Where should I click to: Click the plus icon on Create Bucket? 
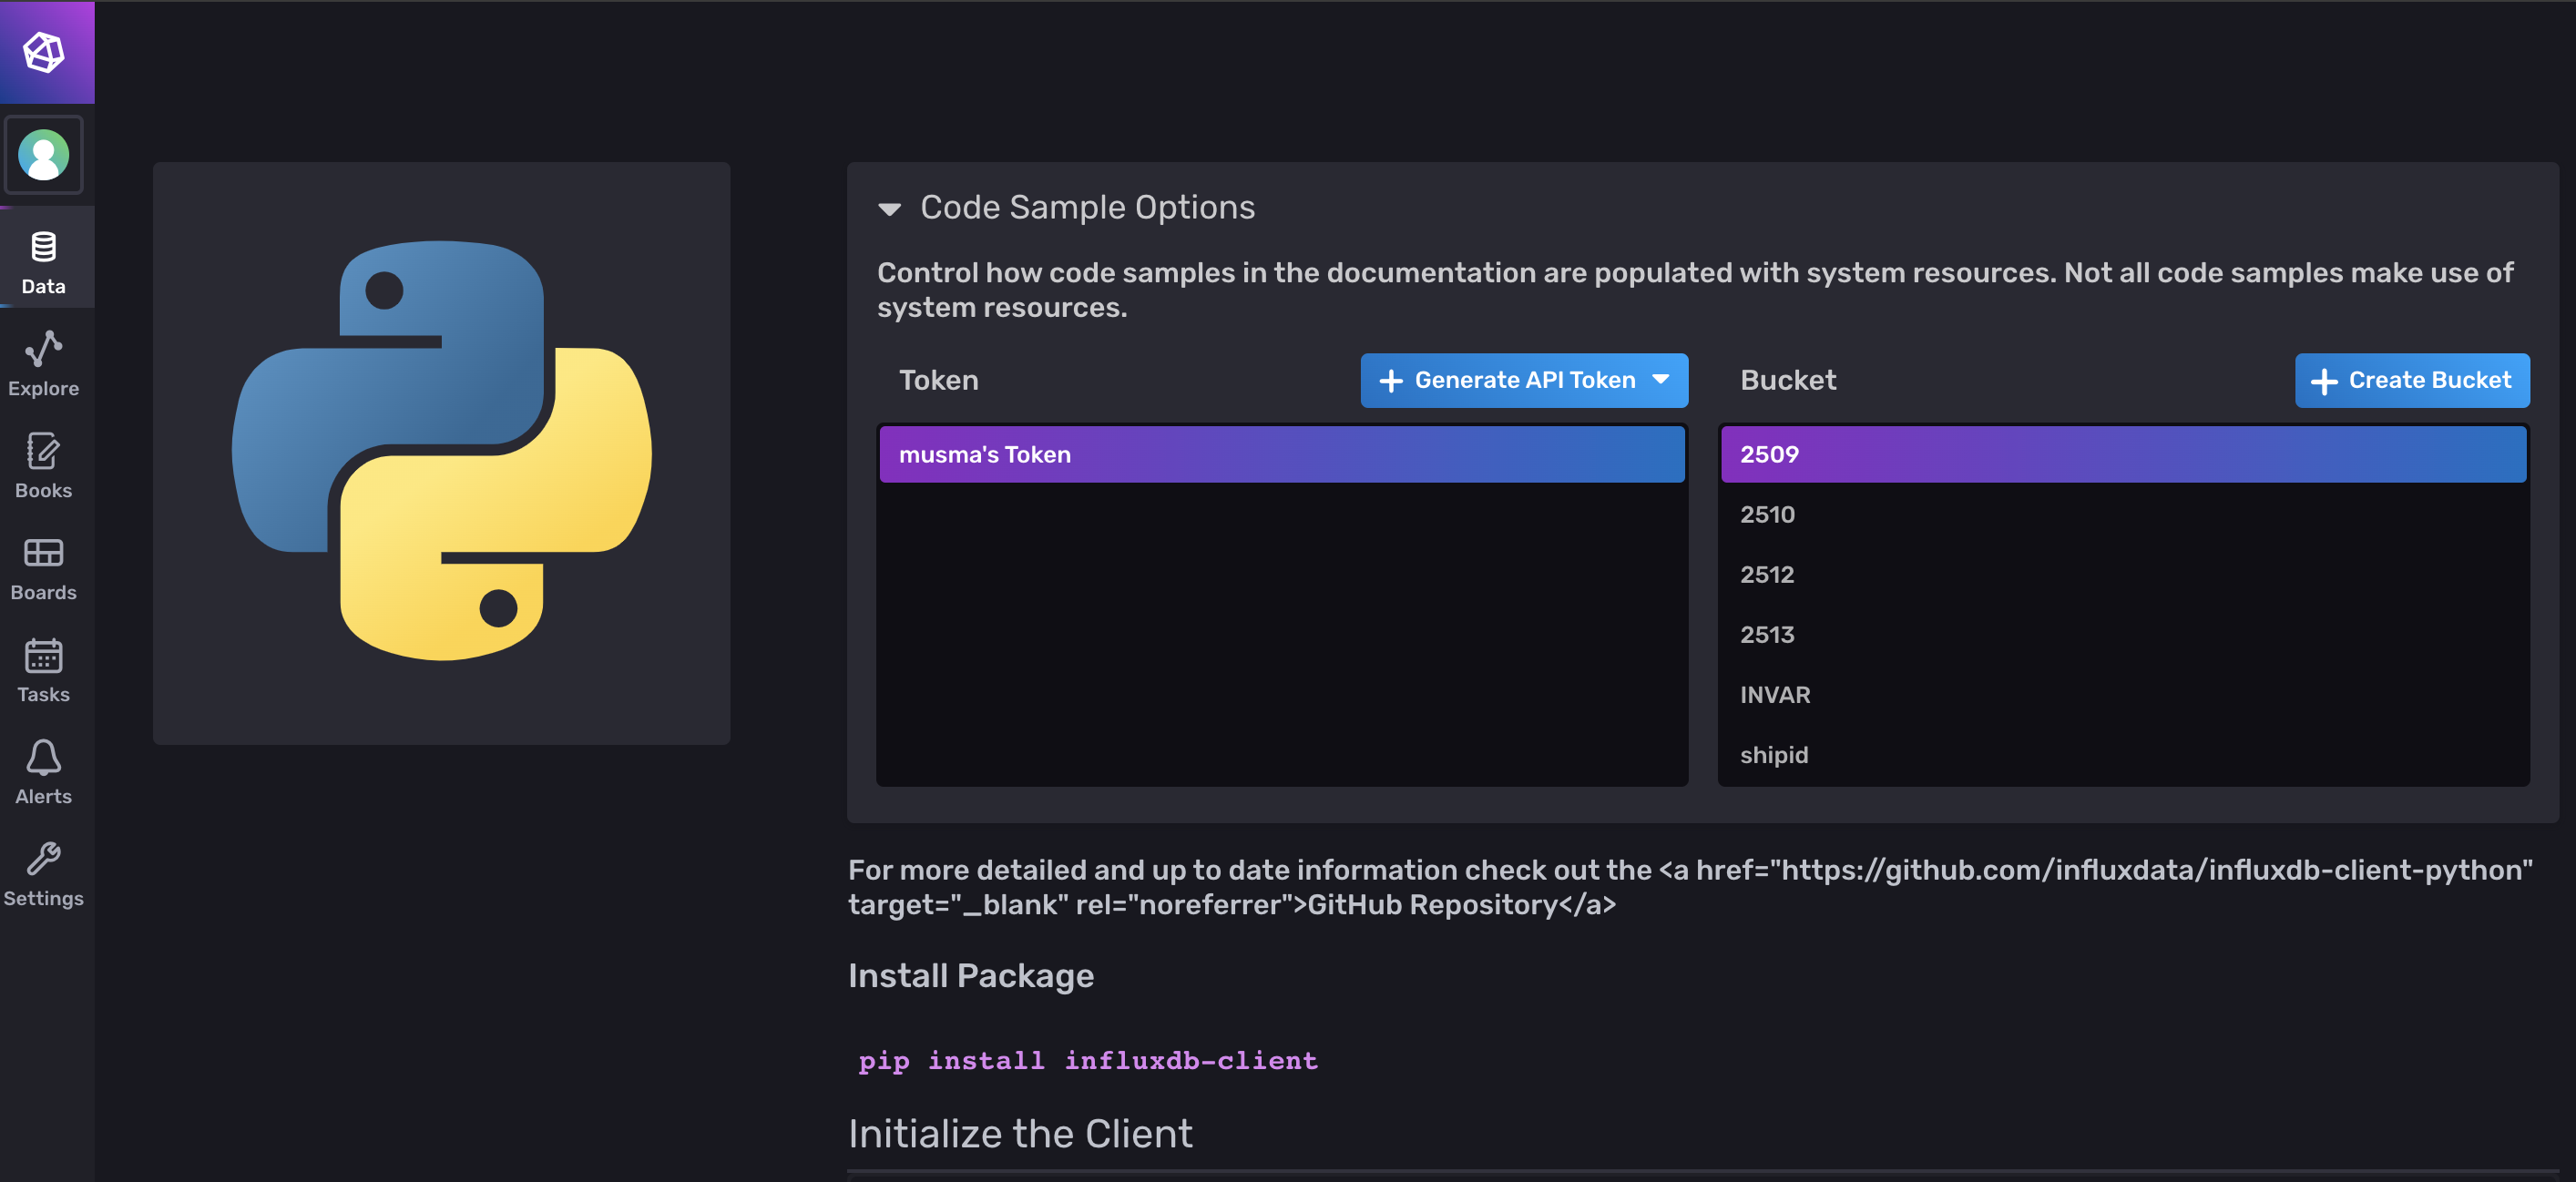click(x=2324, y=381)
